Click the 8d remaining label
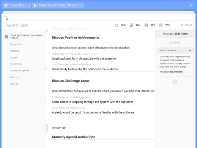 pyautogui.click(x=190, y=50)
